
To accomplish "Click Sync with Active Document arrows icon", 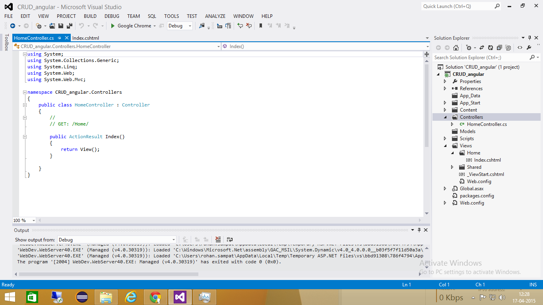I will (x=482, y=48).
